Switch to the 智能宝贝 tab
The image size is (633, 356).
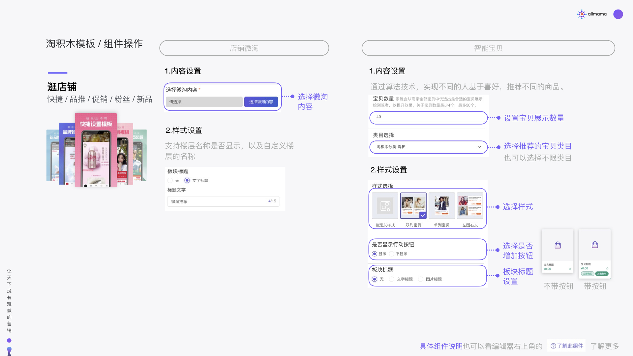[488, 48]
